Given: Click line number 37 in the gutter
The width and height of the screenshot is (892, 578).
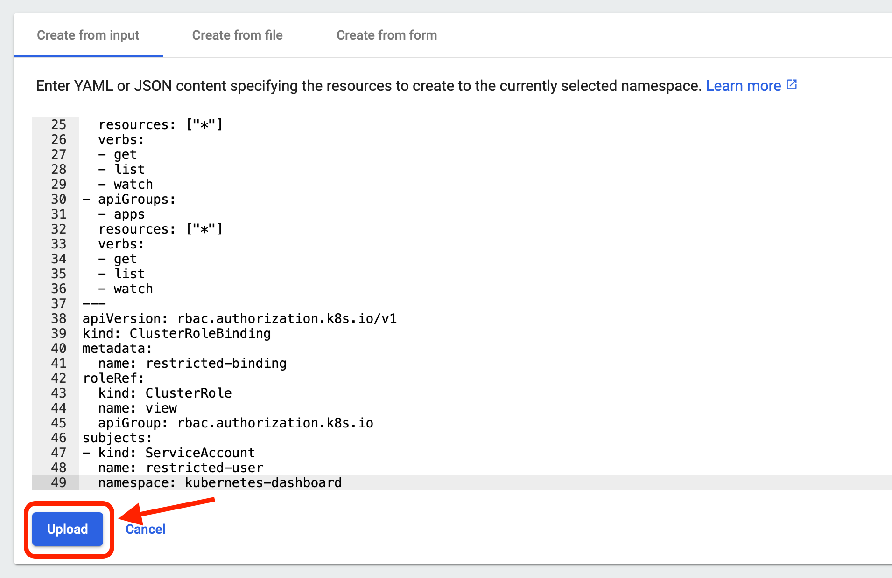Looking at the screenshot, I should click(59, 303).
